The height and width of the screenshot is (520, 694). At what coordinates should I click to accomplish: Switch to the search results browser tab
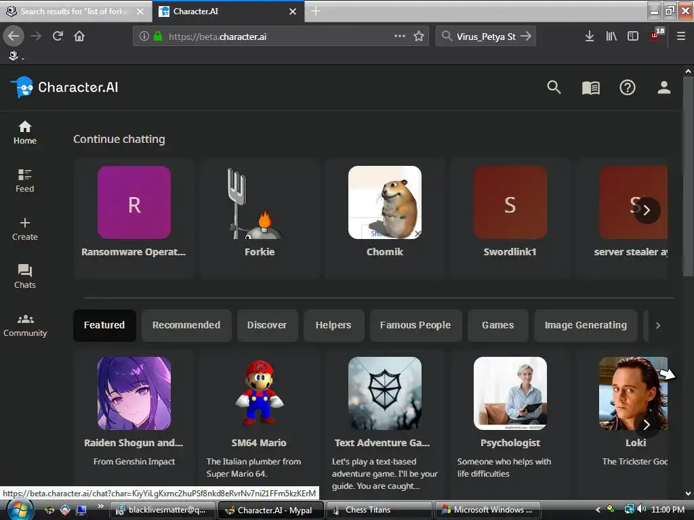tap(75, 12)
